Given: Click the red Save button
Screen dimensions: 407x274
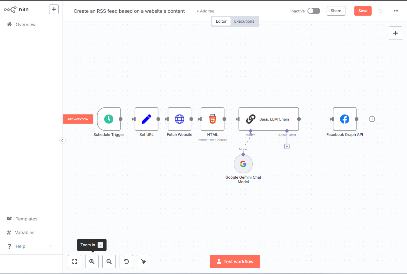Looking at the screenshot, I should (x=363, y=11).
